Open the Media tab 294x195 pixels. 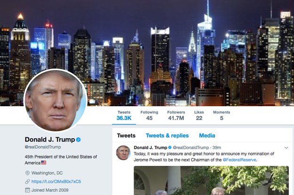tap(207, 135)
